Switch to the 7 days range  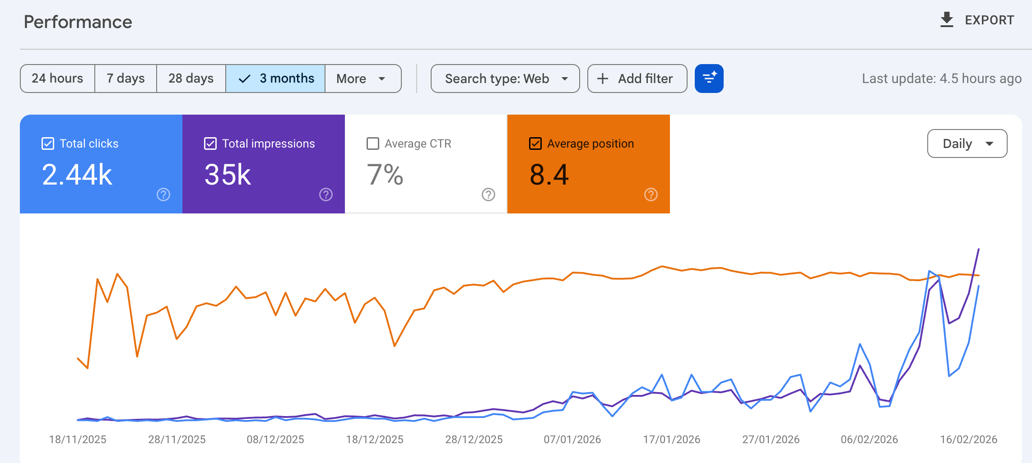[x=126, y=79]
